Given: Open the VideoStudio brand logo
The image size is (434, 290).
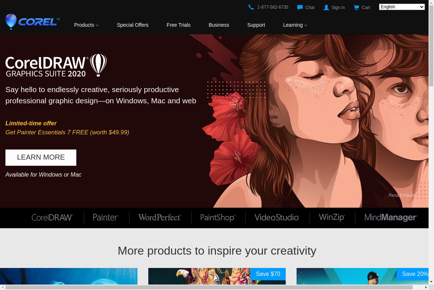Looking at the screenshot, I should point(277,217).
